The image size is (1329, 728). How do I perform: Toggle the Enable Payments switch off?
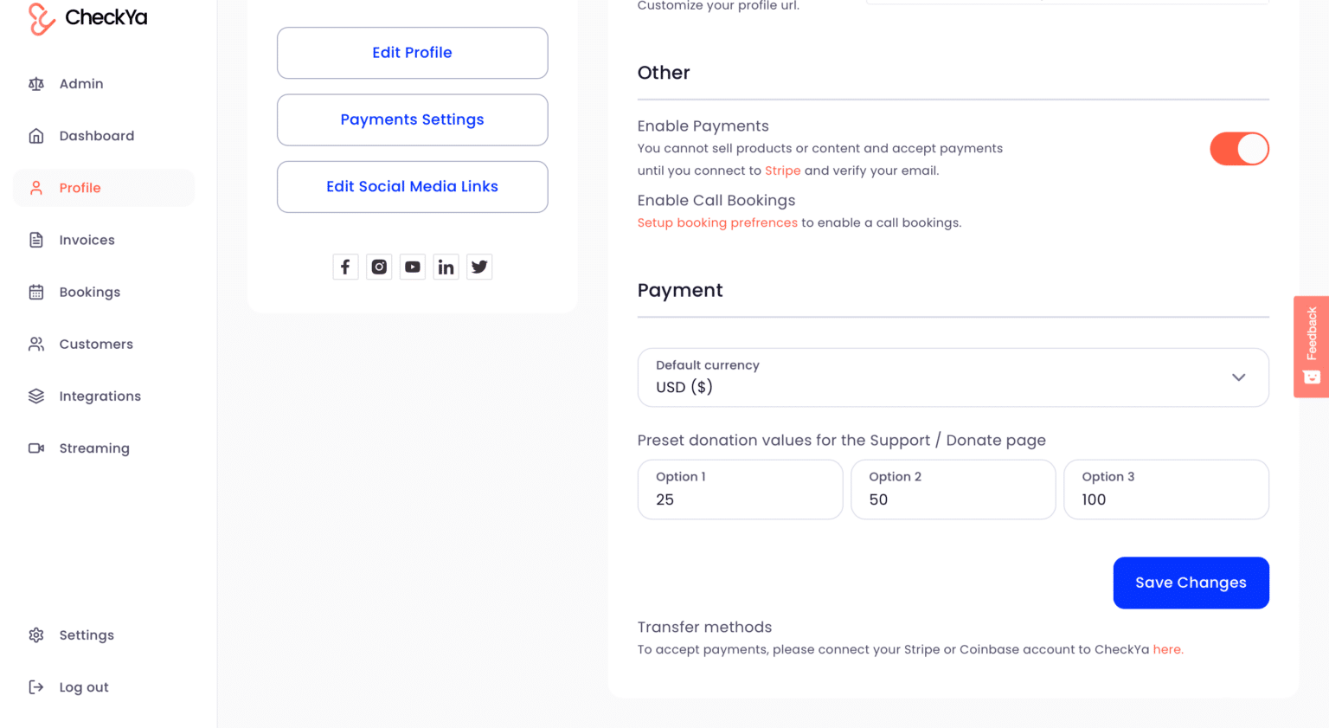[1239, 148]
